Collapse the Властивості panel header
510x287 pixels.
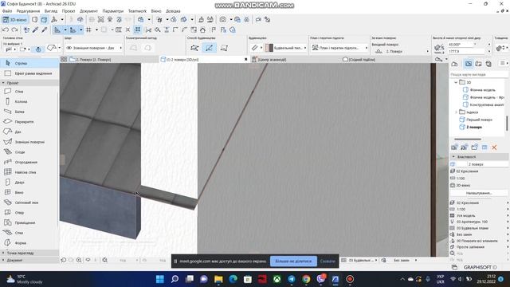pyautogui.click(x=453, y=156)
